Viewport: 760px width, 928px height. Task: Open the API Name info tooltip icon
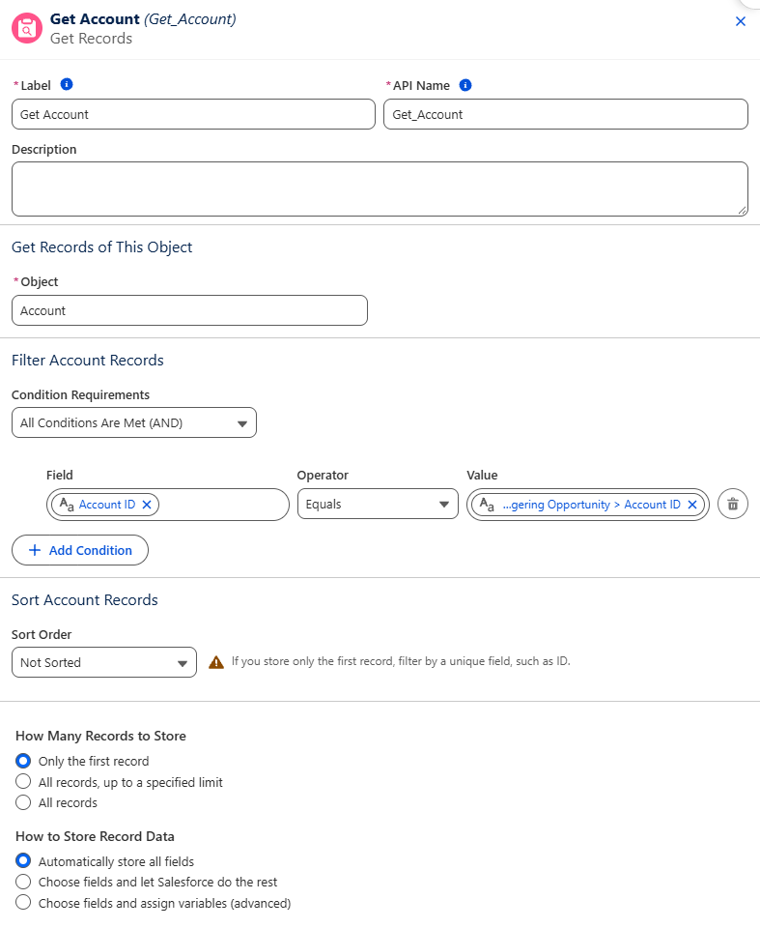tap(465, 85)
